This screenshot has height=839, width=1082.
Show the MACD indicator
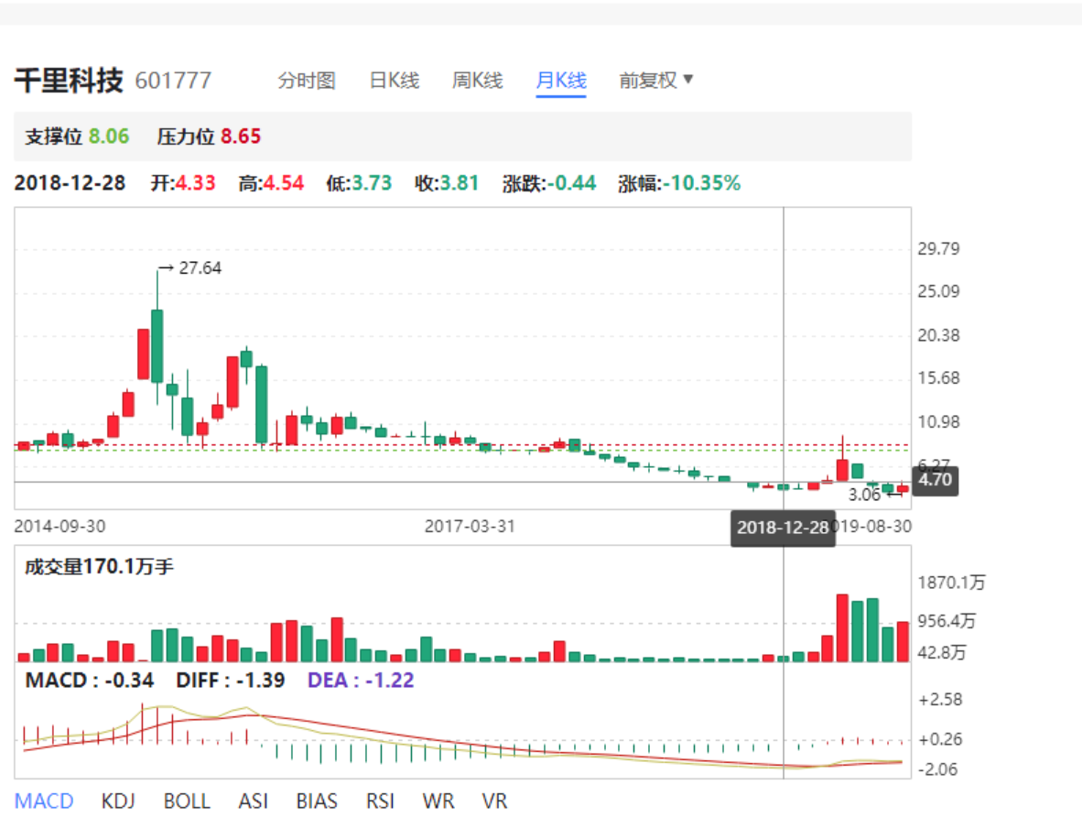44,801
